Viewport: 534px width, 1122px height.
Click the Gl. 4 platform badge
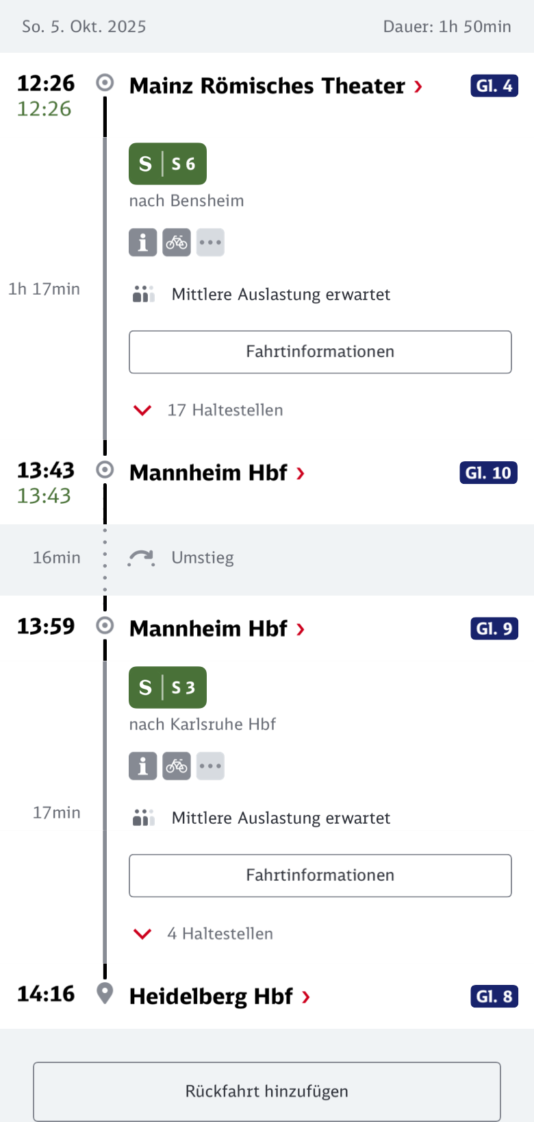(494, 86)
